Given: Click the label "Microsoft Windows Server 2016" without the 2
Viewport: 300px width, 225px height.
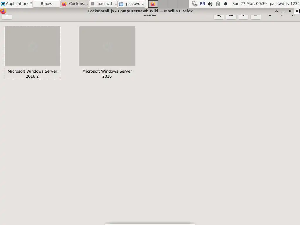Looking at the screenshot, I should coord(107,74).
